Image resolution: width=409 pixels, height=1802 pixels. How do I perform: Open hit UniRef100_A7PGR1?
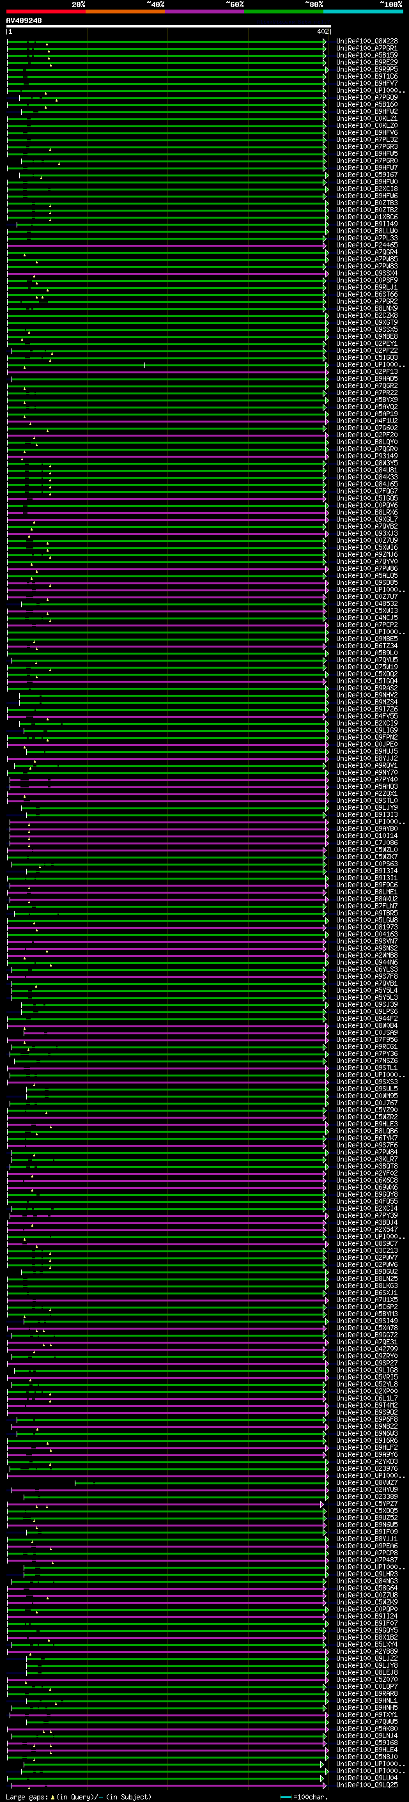367,49
